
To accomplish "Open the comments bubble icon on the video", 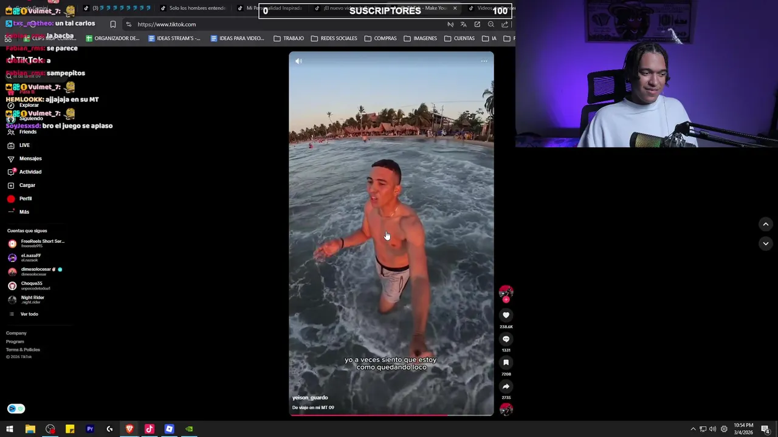I will (506, 339).
